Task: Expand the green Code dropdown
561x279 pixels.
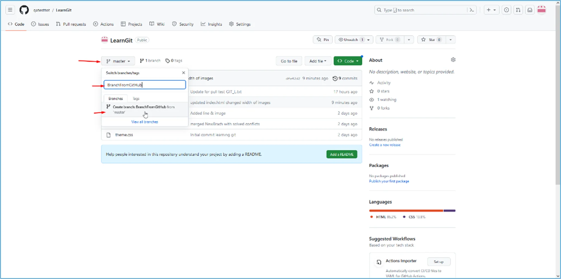Action: [347, 61]
